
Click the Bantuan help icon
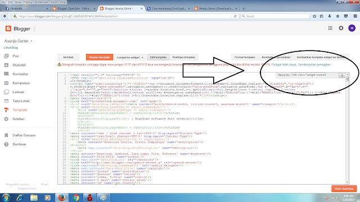coord(6,144)
